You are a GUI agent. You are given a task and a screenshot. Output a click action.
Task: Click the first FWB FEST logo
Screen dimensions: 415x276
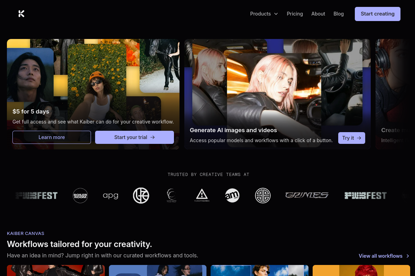(x=36, y=196)
